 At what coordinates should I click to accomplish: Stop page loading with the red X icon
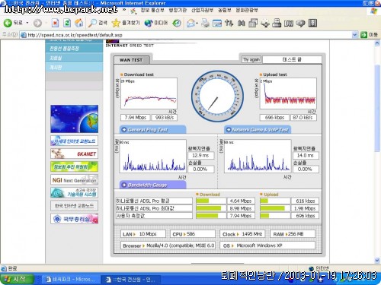pyautogui.click(x=55, y=23)
